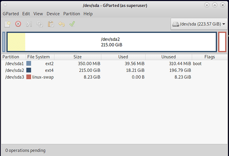The width and height of the screenshot is (229, 156).
Task: Click the ext4 file system label
Action: (49, 71)
